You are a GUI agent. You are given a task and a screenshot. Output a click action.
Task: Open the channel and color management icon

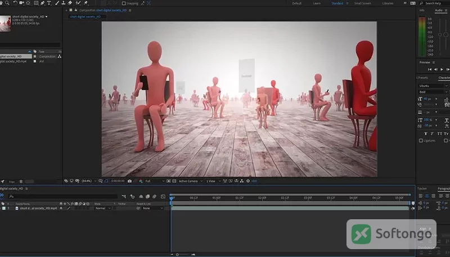[141, 181]
